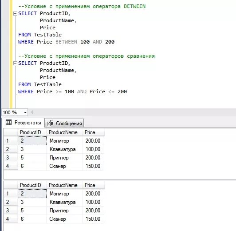The width and height of the screenshot is (236, 231).
Task: Click the messages icon on Сообщения tab
Action: point(50,123)
